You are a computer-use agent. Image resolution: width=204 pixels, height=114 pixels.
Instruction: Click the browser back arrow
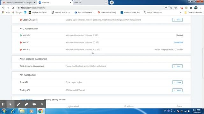[3, 8]
